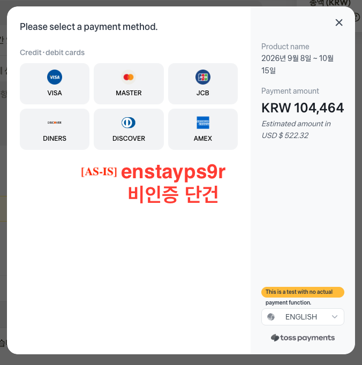Viewport: 362px width, 365px height.
Task: Pick the American Express logo icon
Action: pyautogui.click(x=203, y=123)
